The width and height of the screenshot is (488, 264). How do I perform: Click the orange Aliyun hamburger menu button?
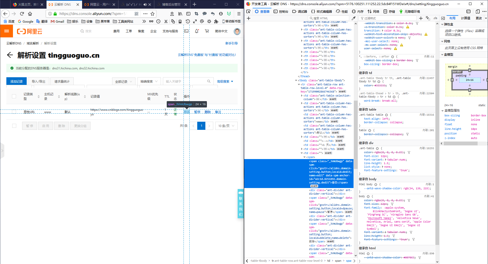click(7, 31)
